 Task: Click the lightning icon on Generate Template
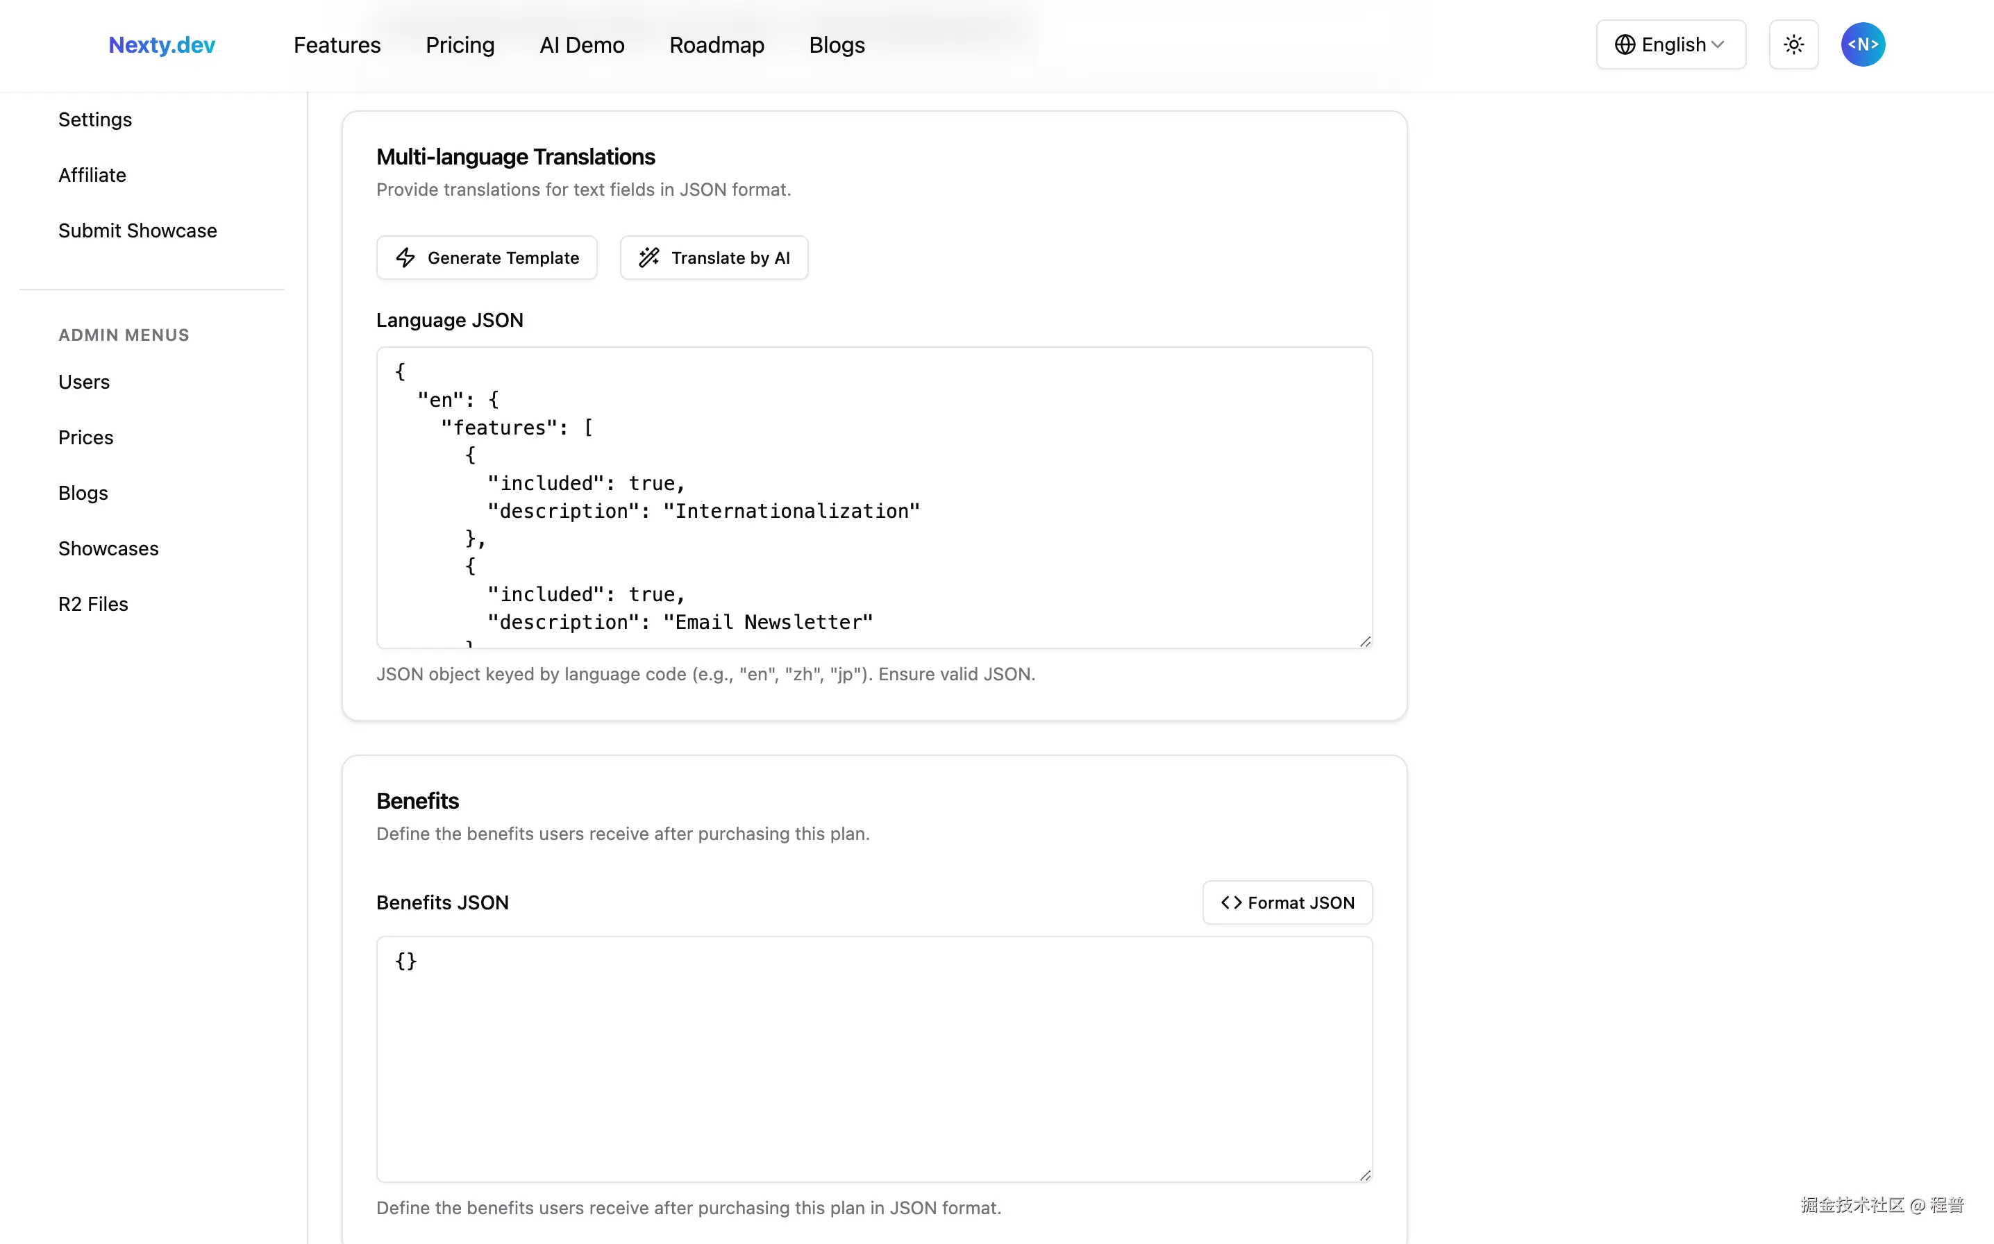(406, 258)
